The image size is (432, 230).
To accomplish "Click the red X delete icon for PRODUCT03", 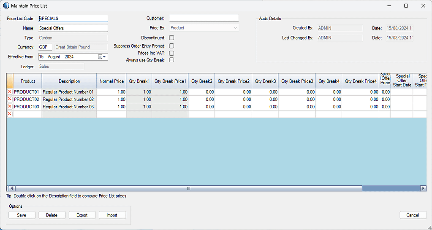I will pos(10,107).
